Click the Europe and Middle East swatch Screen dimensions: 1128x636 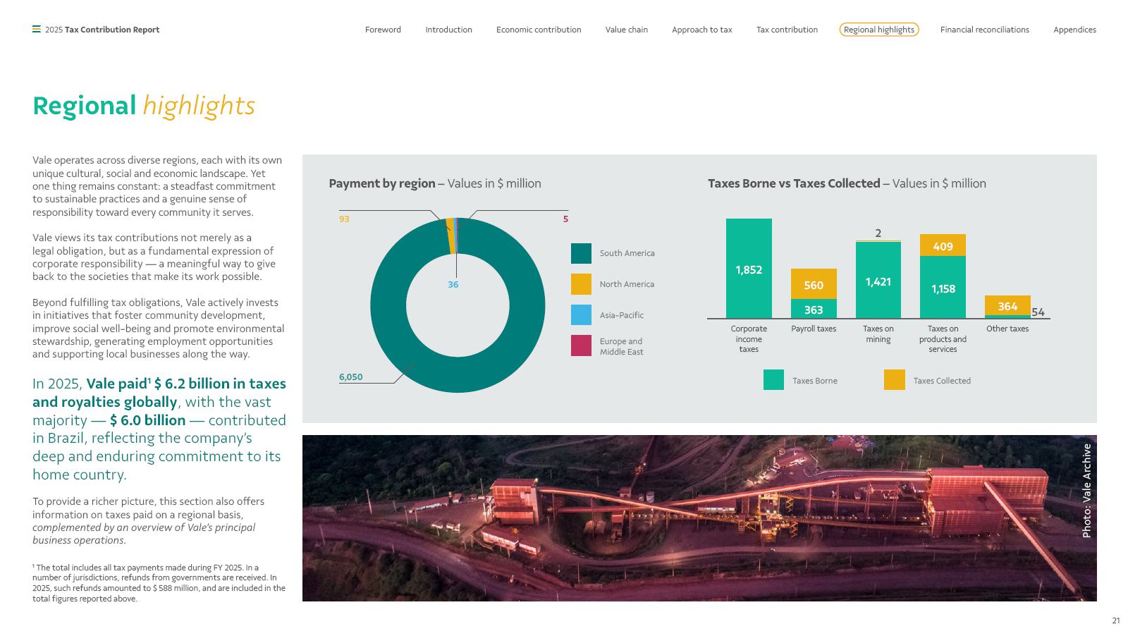point(581,345)
